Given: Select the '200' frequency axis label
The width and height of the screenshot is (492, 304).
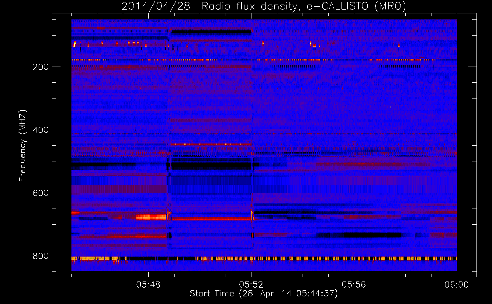Looking at the screenshot, I should [x=40, y=67].
